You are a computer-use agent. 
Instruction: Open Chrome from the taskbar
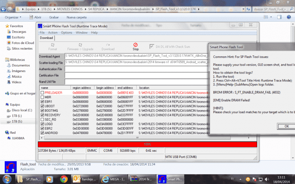coord(64,179)
